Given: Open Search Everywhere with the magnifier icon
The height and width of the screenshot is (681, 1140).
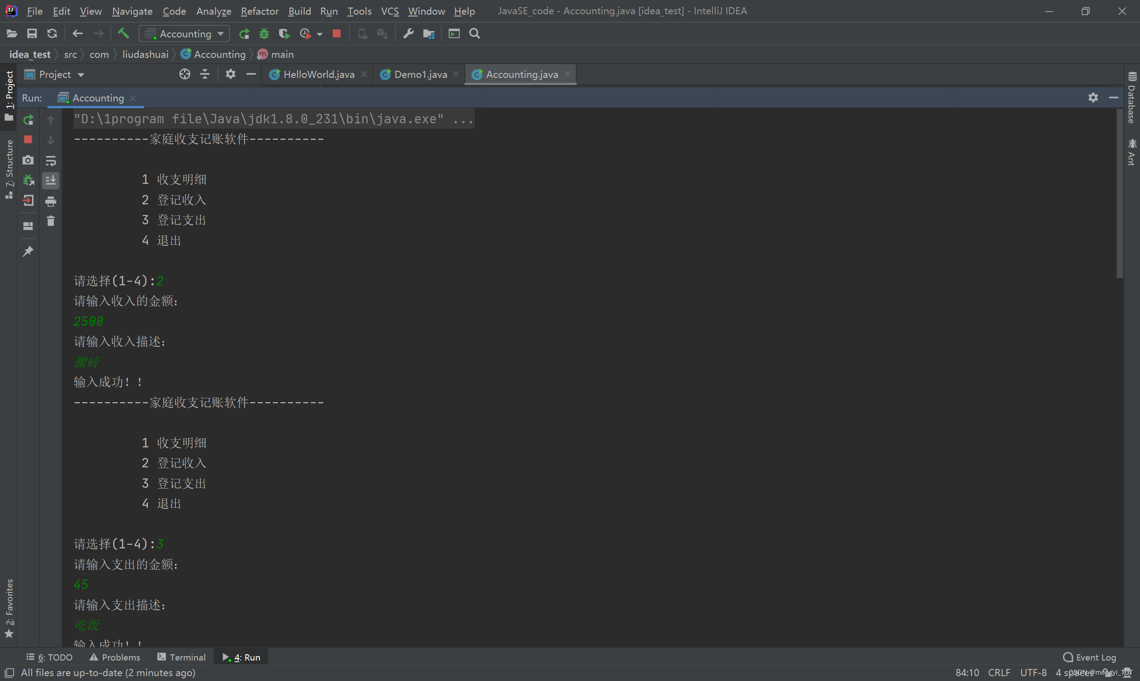Looking at the screenshot, I should [475, 33].
